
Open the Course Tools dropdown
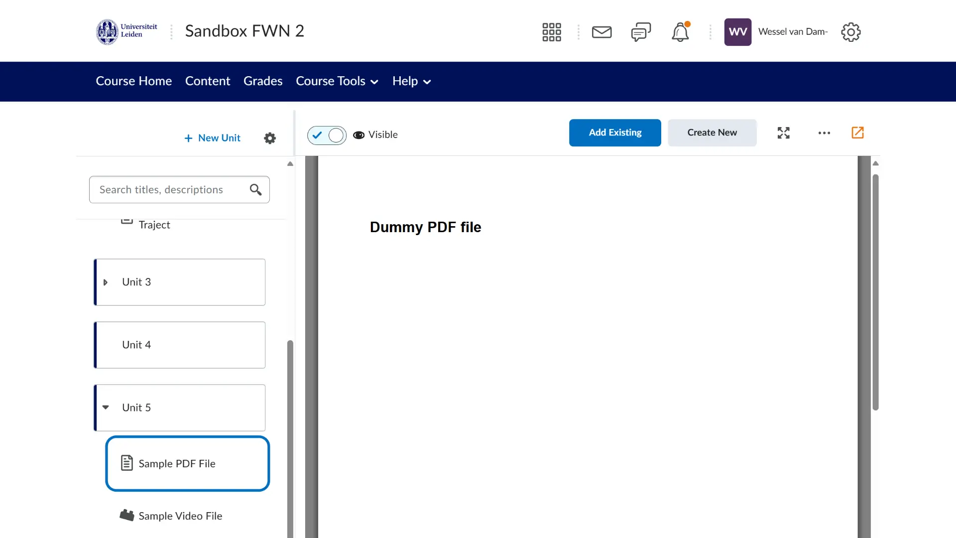[337, 81]
